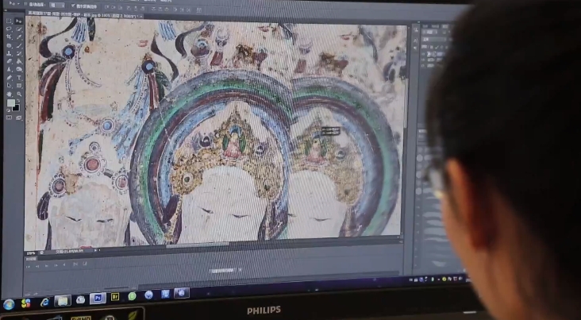Step to previous frame in timeline
The height and width of the screenshot is (320, 581).
click(37, 266)
